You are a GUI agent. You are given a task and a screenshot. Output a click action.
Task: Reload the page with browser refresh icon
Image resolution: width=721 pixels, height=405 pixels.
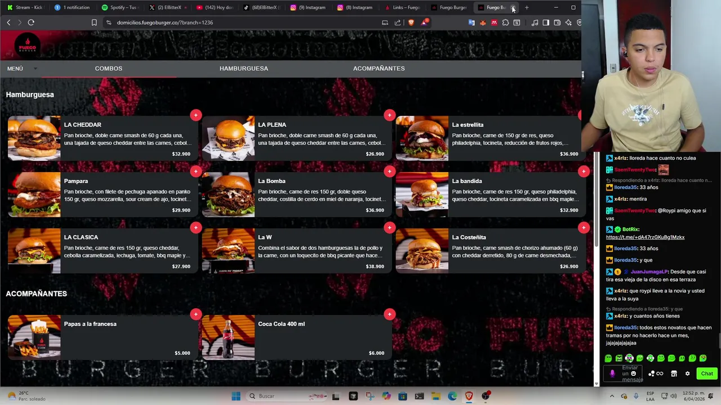click(31, 22)
